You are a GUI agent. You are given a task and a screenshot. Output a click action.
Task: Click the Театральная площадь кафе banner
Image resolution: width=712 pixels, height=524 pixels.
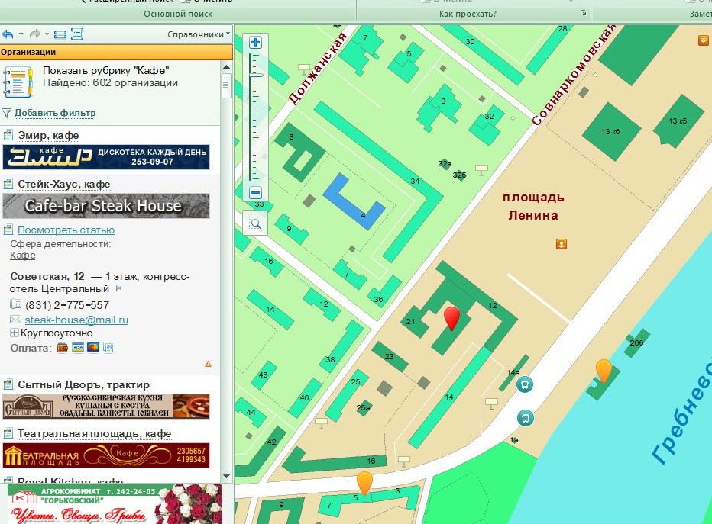[x=106, y=455]
